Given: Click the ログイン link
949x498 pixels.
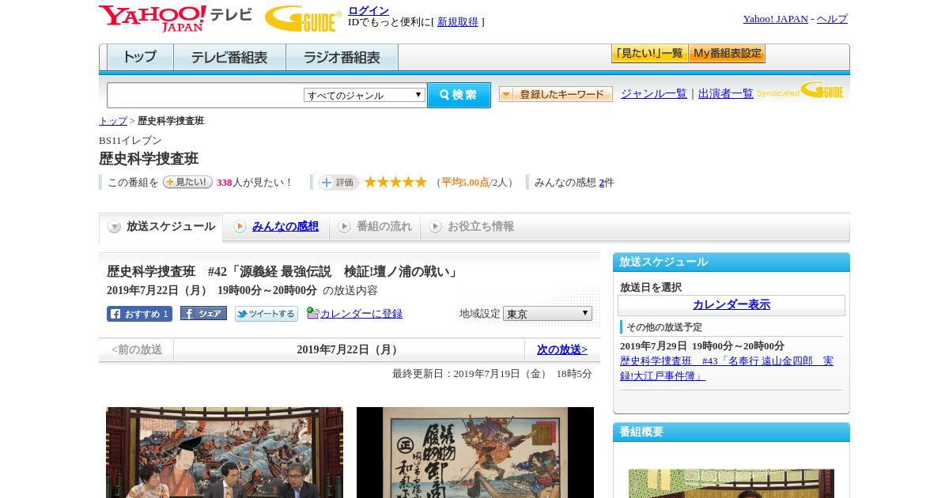Looking at the screenshot, I should (x=369, y=10).
